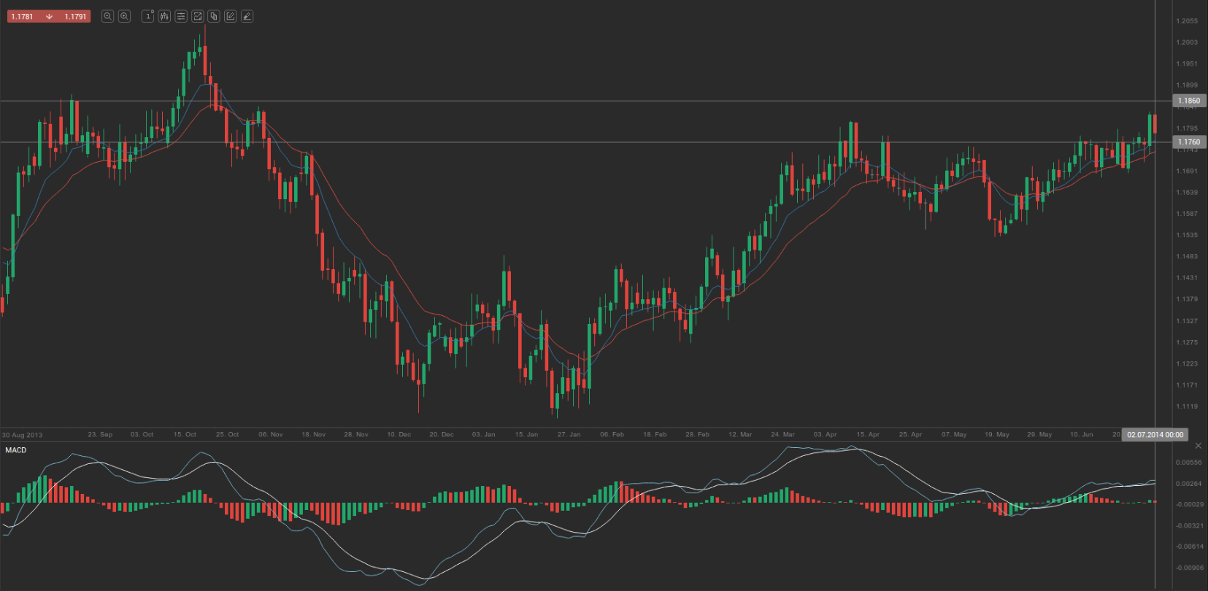Click the 15. Oct date on time axis
Viewport: 1208px width, 591px height.
click(x=185, y=435)
